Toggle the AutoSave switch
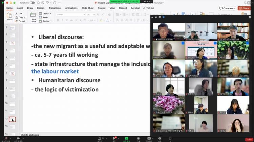The height and width of the screenshot is (142, 254). [x=32, y=3]
